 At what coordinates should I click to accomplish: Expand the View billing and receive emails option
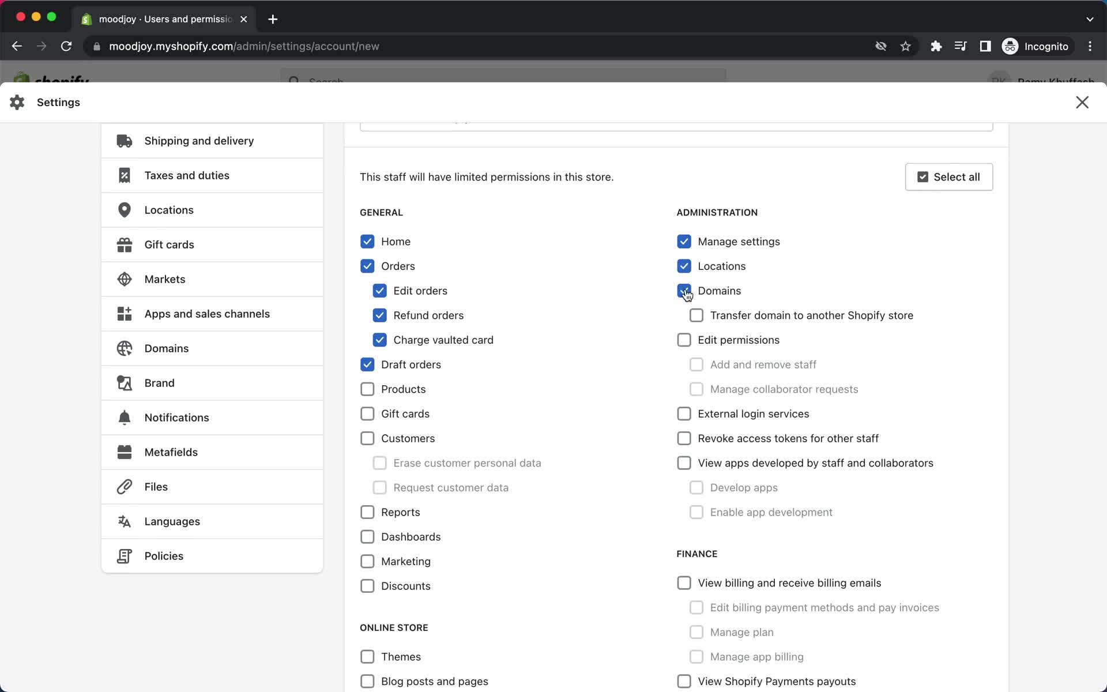(684, 583)
